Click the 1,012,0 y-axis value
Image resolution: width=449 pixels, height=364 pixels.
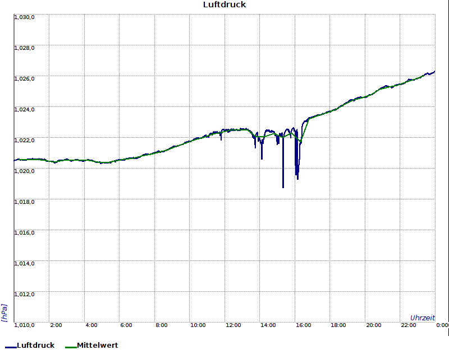click(x=24, y=295)
